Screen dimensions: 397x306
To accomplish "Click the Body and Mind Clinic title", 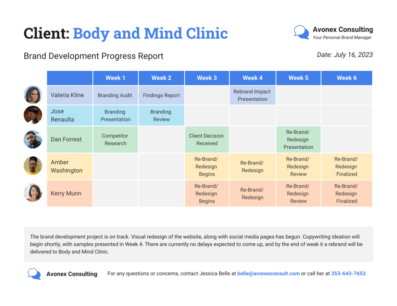I will coord(151,33).
